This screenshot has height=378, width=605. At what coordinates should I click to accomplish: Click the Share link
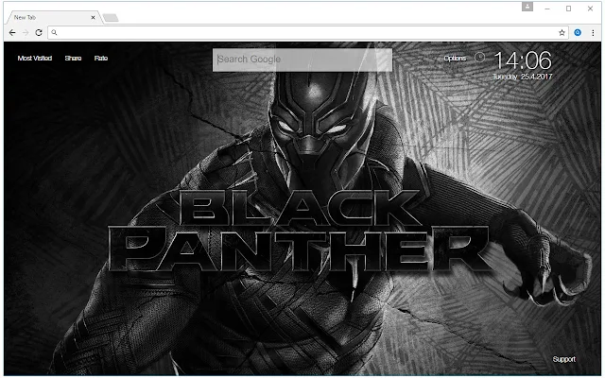pos(73,59)
